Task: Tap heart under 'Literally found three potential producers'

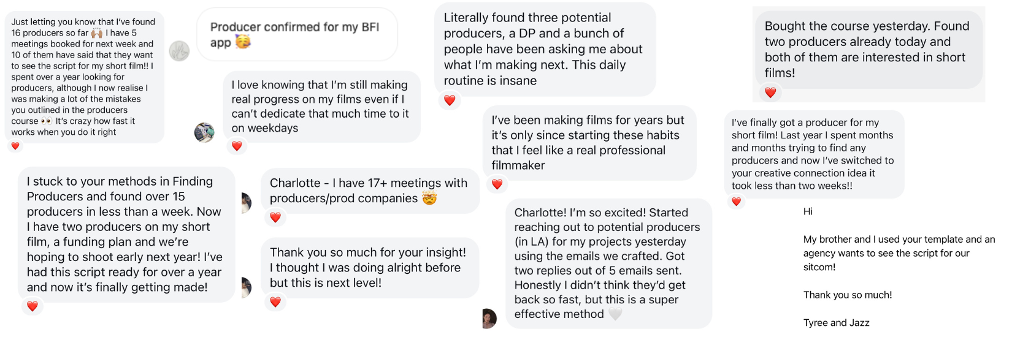Action: 450,100
